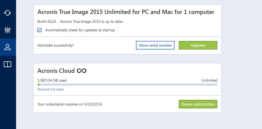Uncheck automatic update check at startup
Viewport: 262px width, 129px height.
(x=39, y=30)
